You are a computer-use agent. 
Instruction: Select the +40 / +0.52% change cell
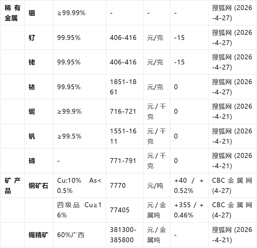[189, 185]
